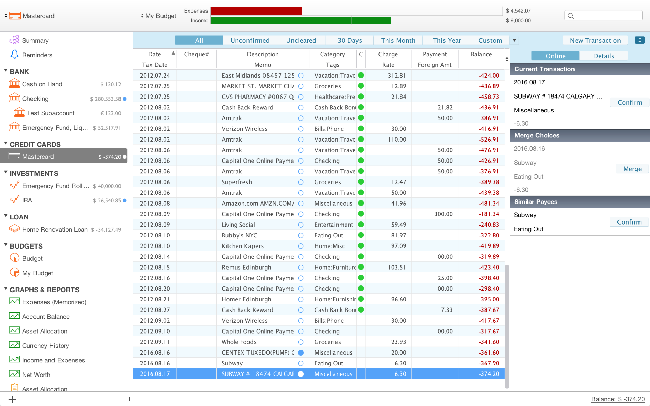650x406 pixels.
Task: Toggle confirmed dot for CENTEX TUXEDO row
Action: click(301, 353)
